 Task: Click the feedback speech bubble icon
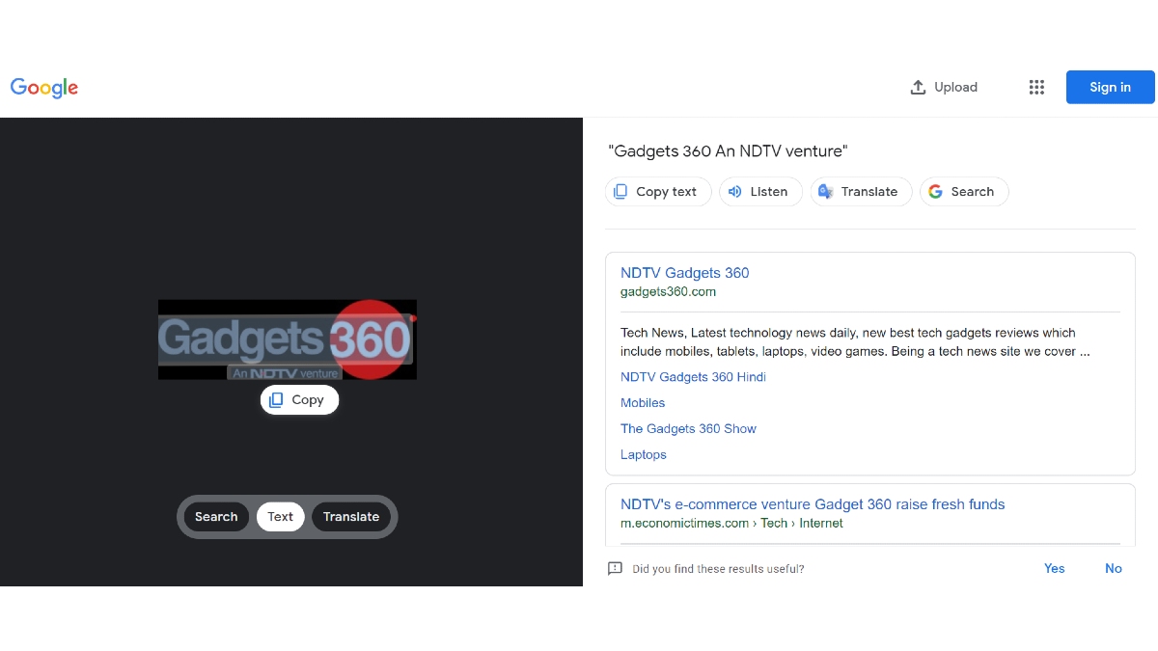pyautogui.click(x=615, y=568)
